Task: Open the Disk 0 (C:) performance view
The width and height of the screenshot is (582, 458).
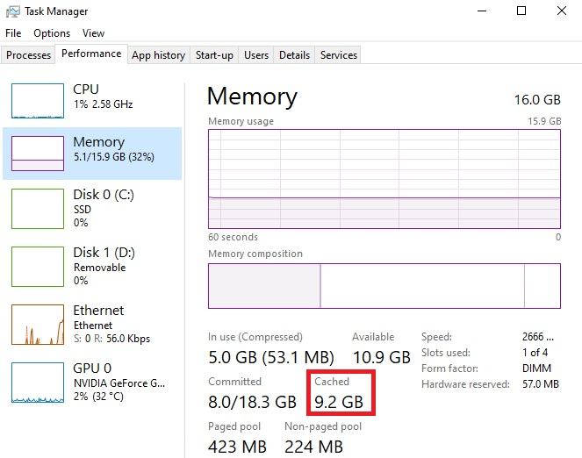Action: [x=92, y=209]
